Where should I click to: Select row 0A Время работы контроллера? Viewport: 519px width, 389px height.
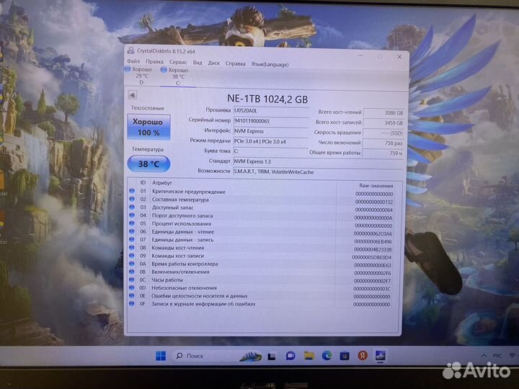[262, 264]
